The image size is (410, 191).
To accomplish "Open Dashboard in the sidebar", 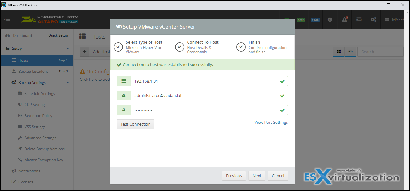I will (22, 35).
